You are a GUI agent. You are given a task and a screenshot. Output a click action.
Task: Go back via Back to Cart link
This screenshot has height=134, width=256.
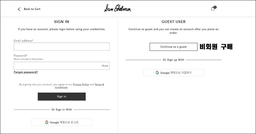coord(32,9)
